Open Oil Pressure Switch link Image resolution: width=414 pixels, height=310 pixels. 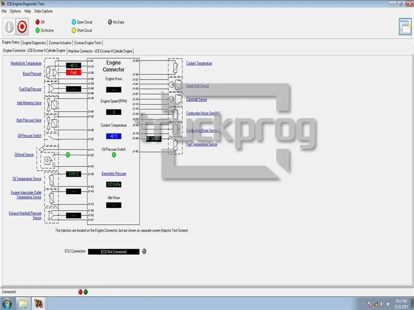pos(29,136)
